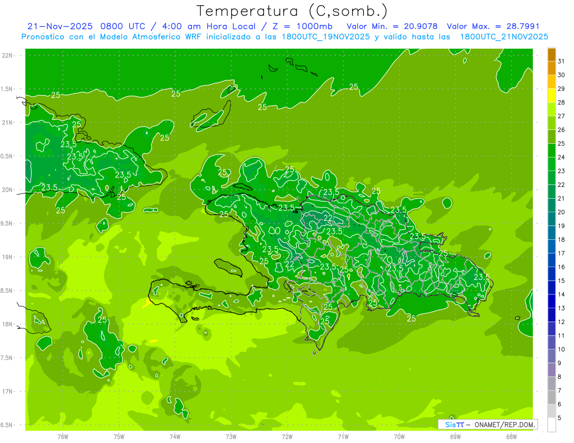Screen dimensions: 574x443
Task: Pick the green colorbar segment between 24 and 25
Action: (x=552, y=151)
